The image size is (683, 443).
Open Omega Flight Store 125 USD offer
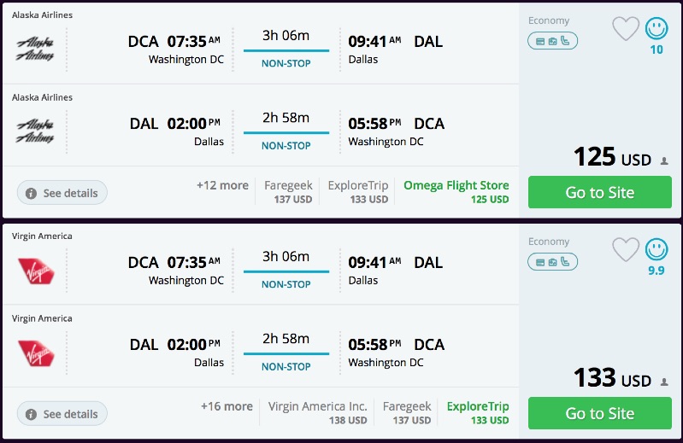[x=456, y=192]
